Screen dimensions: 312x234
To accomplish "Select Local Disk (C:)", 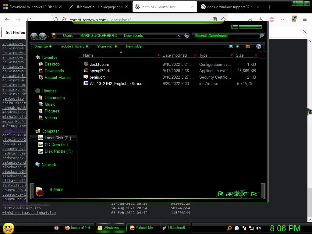I will click(53, 138).
